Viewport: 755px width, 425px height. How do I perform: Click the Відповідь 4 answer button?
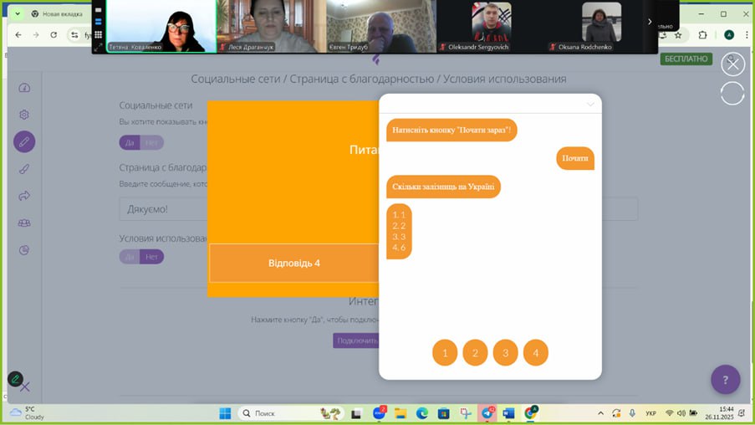tap(293, 263)
